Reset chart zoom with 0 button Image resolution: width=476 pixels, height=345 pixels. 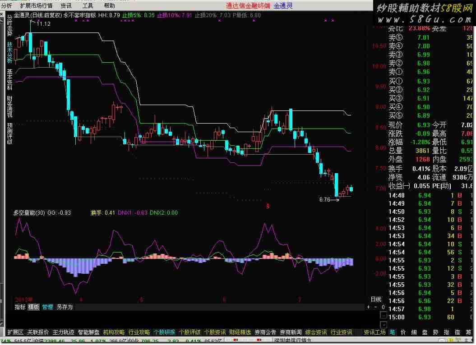click(x=383, y=307)
